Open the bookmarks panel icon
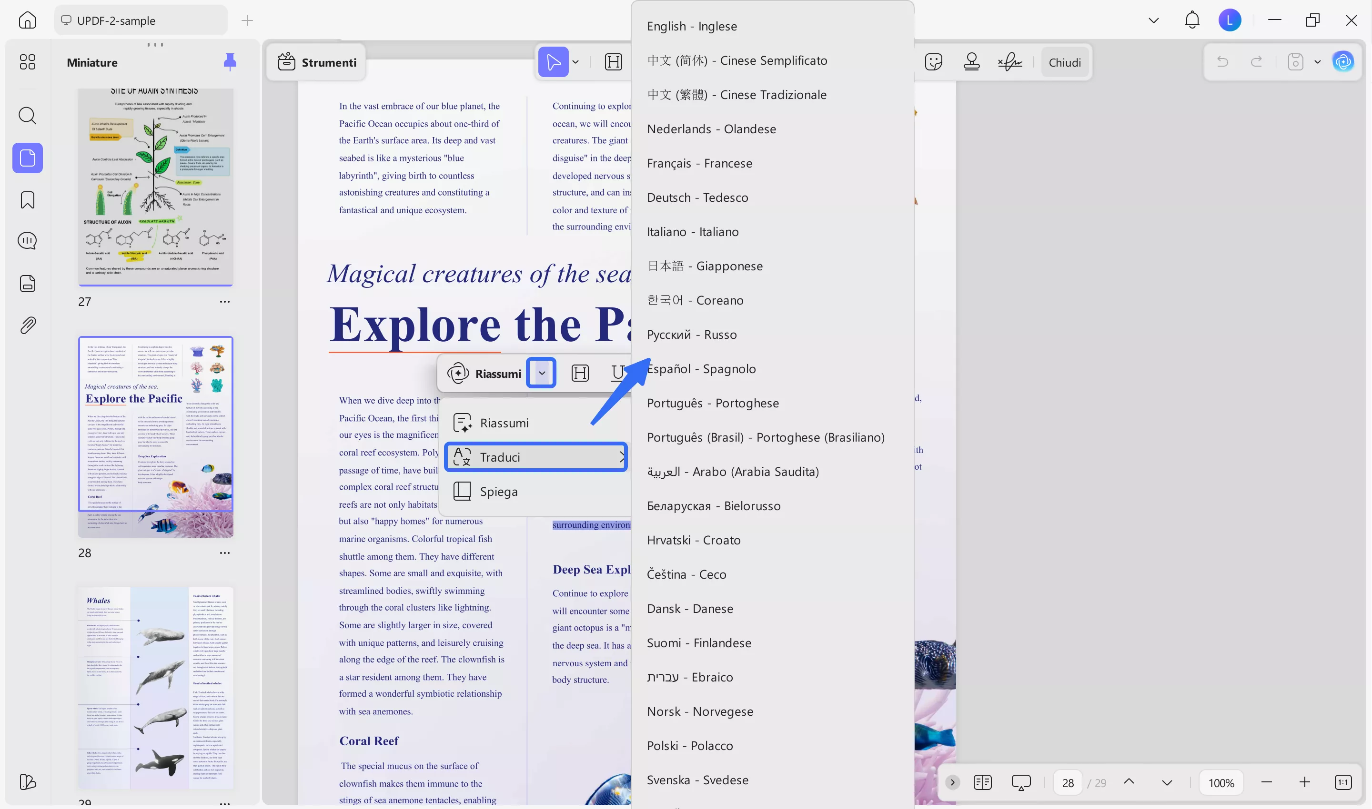The image size is (1372, 809). pyautogui.click(x=27, y=199)
